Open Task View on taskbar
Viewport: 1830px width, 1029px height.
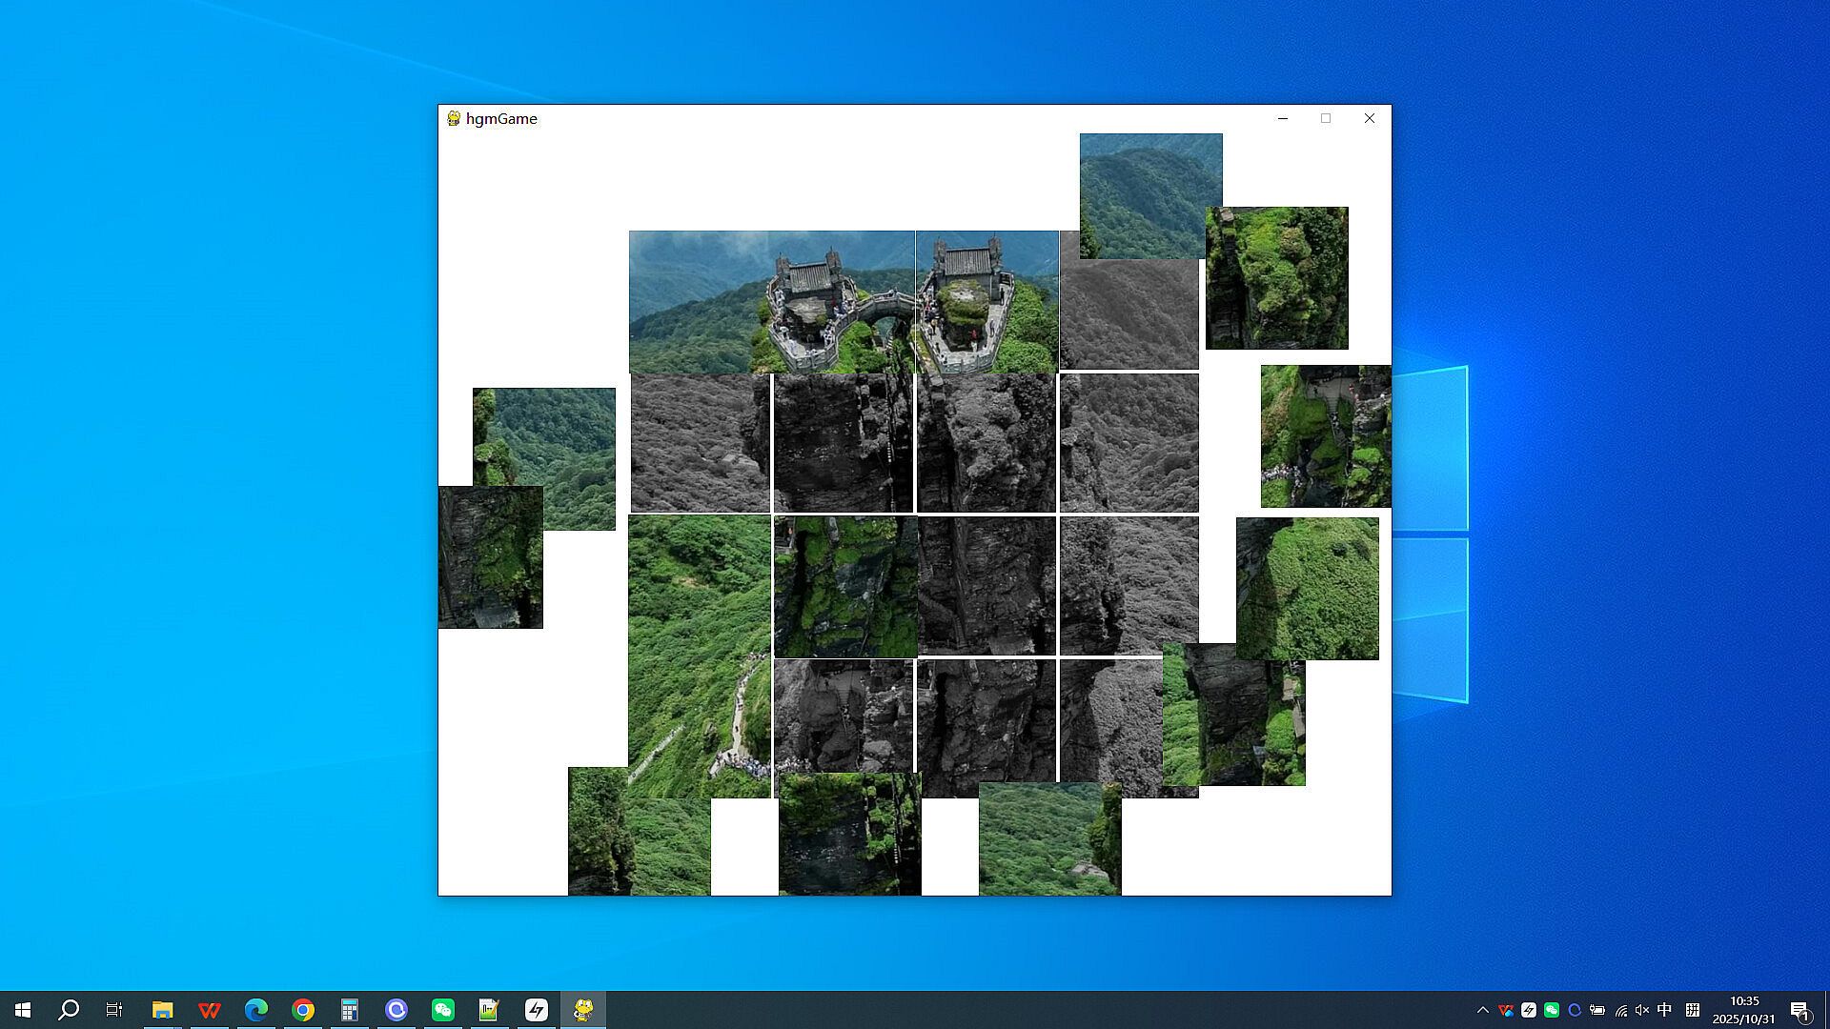point(114,1010)
